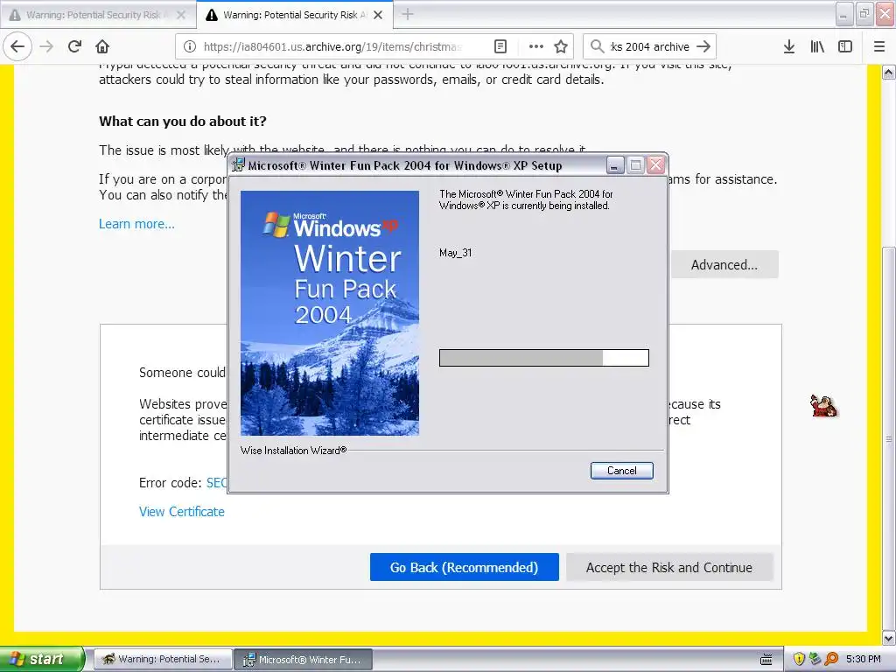Reload the current page
The image size is (896, 672).
[74, 46]
